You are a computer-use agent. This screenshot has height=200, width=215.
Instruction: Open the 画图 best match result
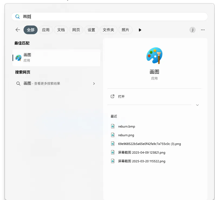click(56, 58)
